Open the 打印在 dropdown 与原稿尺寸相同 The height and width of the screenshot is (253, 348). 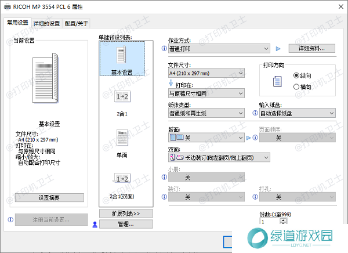[x=206, y=93]
